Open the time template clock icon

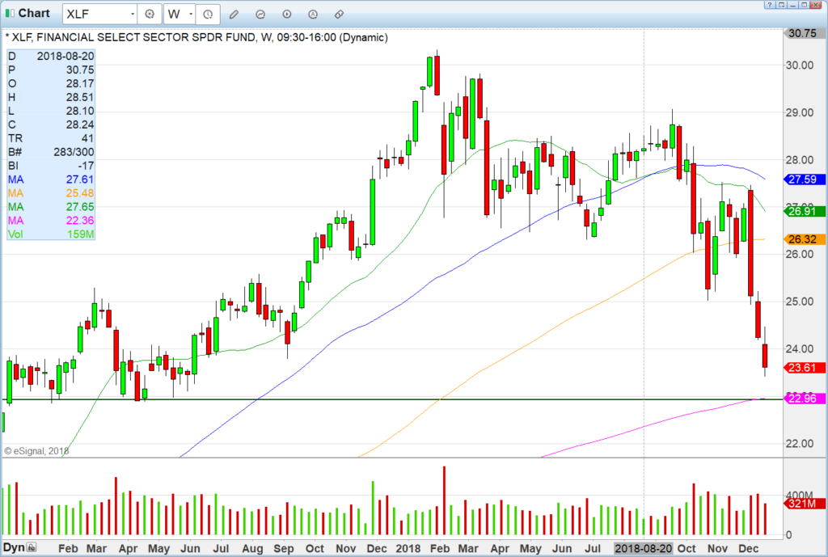(208, 15)
